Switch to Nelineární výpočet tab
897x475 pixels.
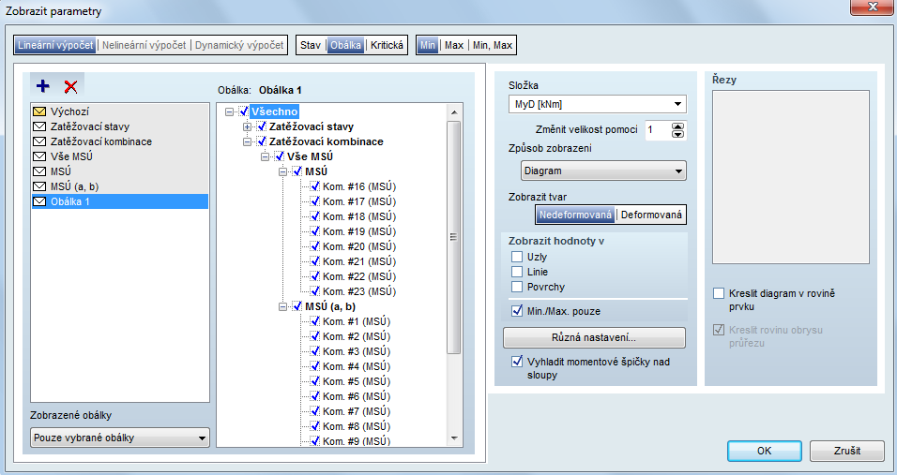[x=144, y=45]
